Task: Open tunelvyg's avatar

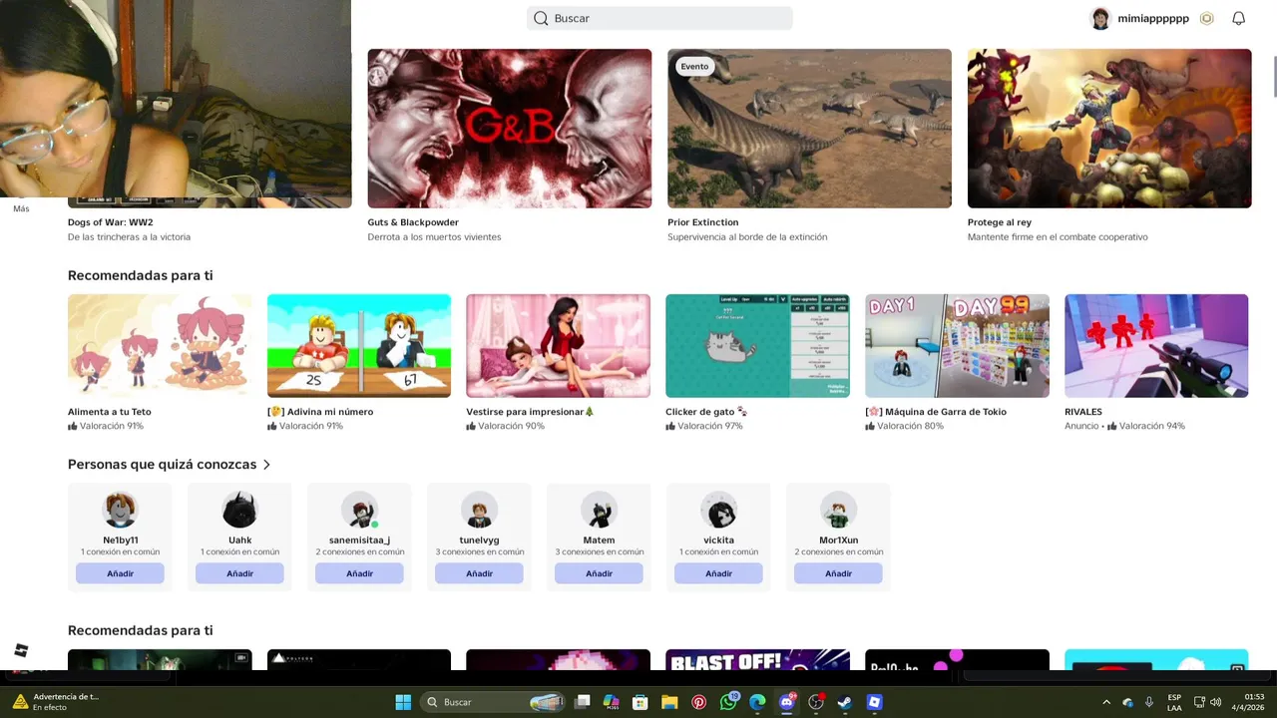Action: pos(479,511)
